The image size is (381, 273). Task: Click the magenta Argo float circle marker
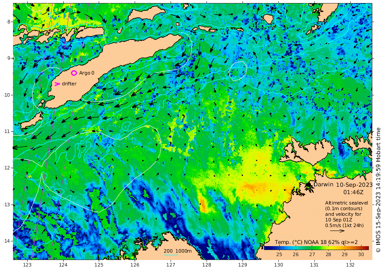[74, 73]
